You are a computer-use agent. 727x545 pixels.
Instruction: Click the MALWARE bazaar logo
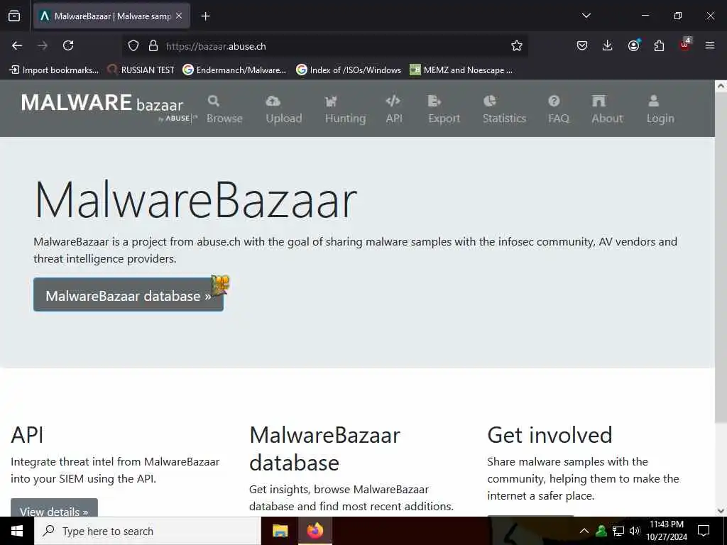coord(109,106)
